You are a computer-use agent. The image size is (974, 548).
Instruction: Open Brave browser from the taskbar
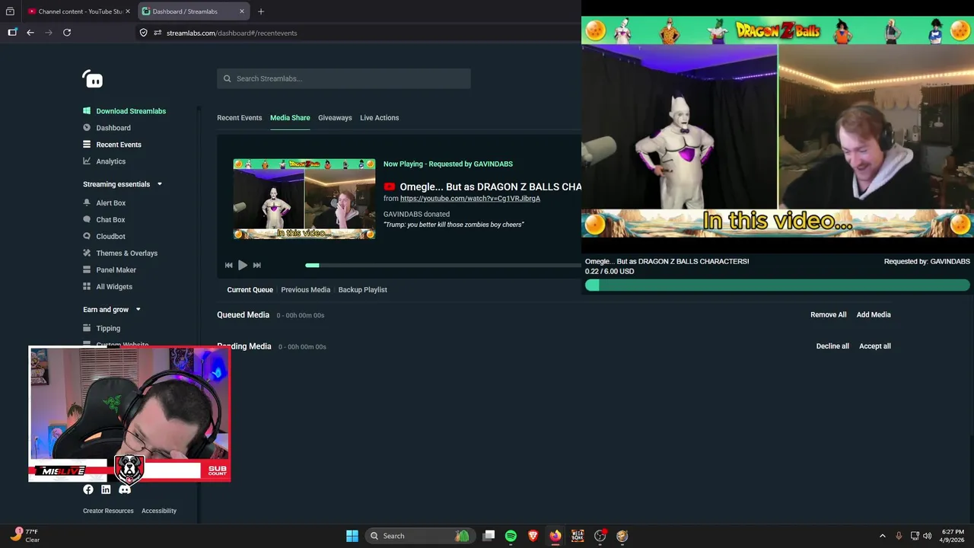point(533,536)
